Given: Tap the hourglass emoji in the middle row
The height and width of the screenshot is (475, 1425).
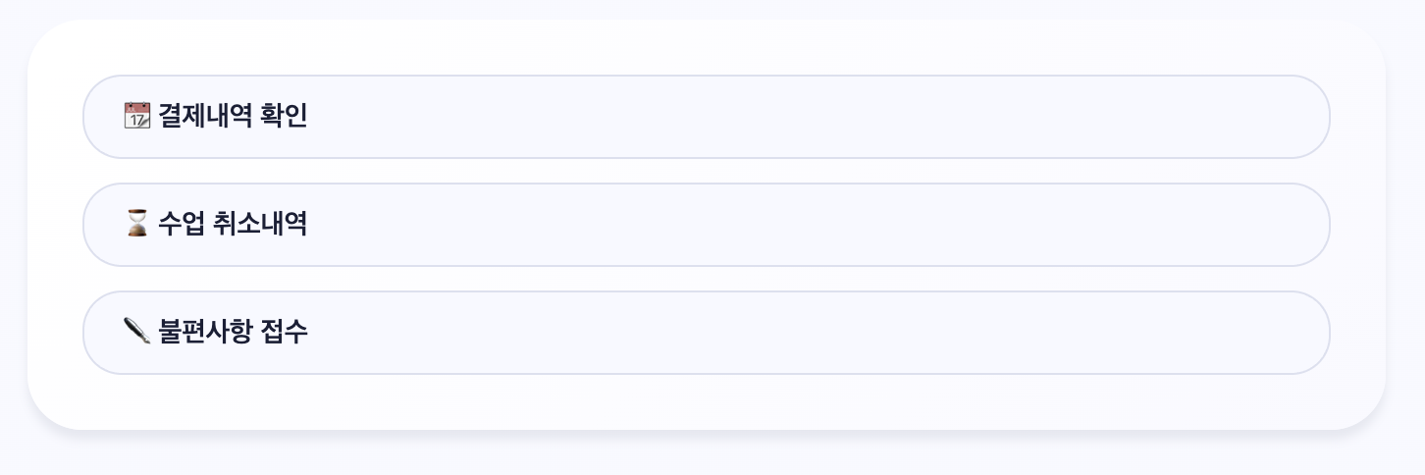Looking at the screenshot, I should point(137,224).
